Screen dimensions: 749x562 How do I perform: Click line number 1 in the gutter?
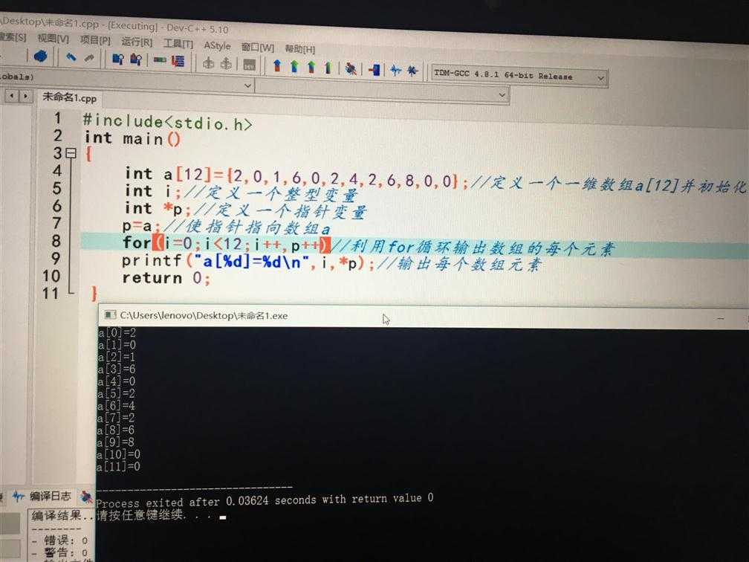pyautogui.click(x=58, y=117)
